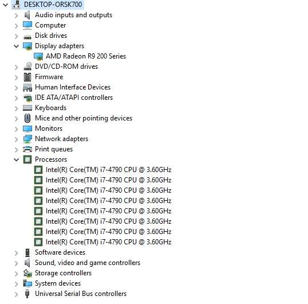
Task: Click the Audio inputs and outputs speaker icon
Action: click(x=27, y=15)
